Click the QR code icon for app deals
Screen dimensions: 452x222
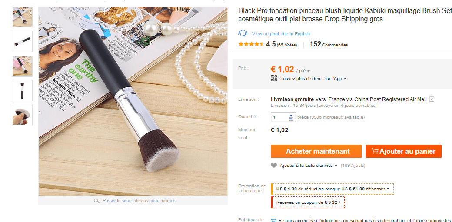pyautogui.click(x=273, y=78)
